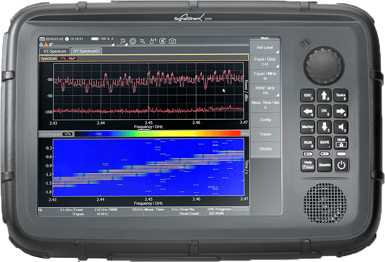Hit the speaker volume 3 key
Image resolution: width=385 pixels, height=262 pixels.
pyautogui.click(x=341, y=127)
